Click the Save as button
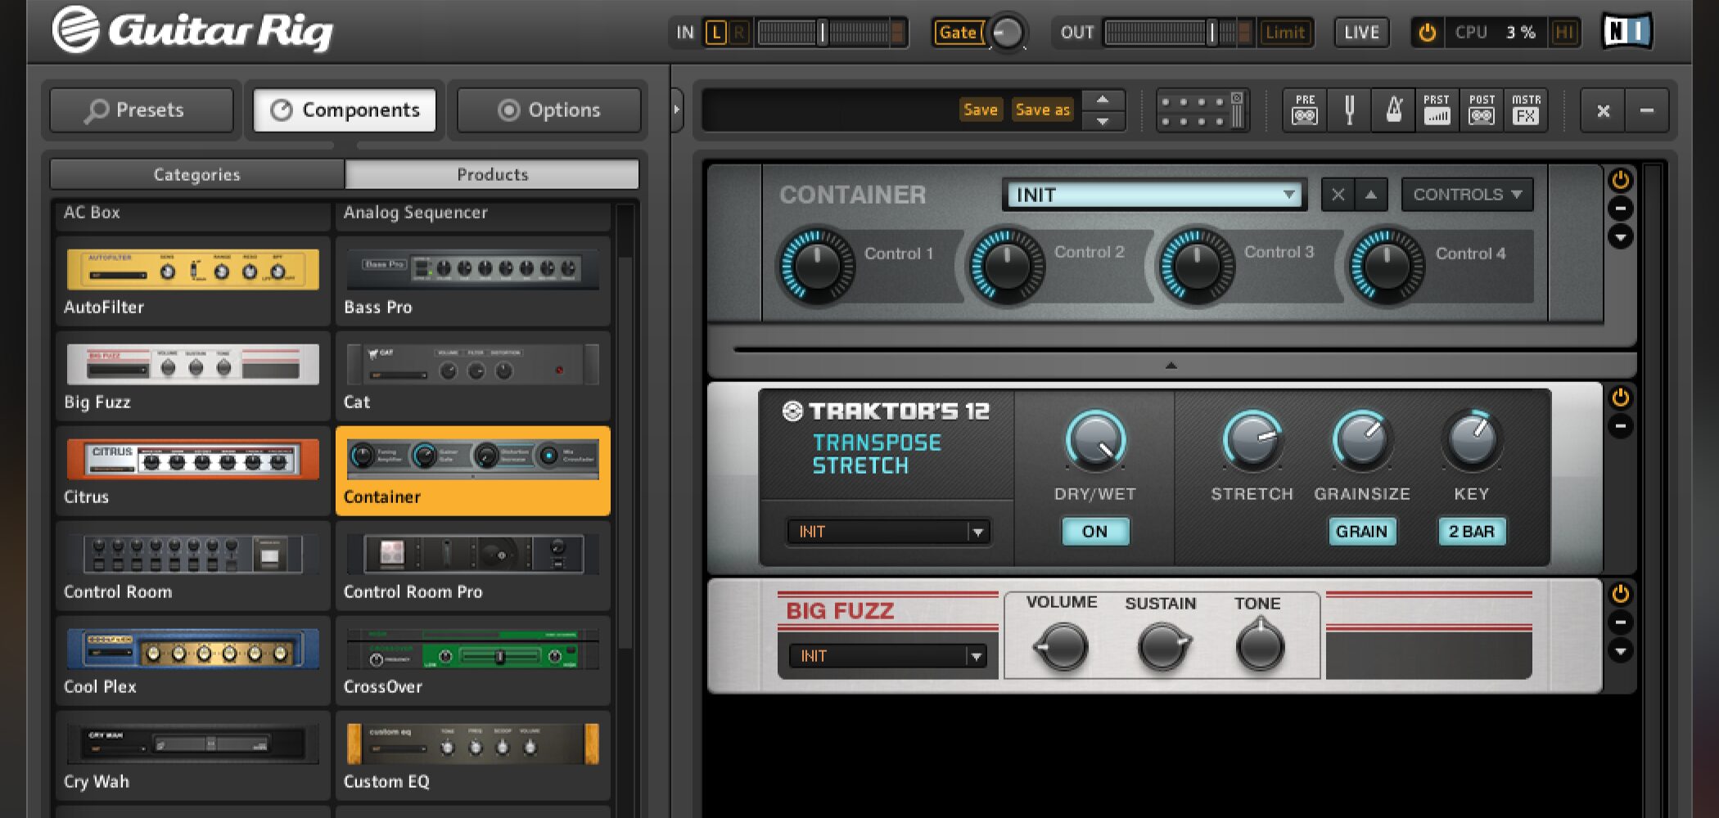Screen dimensions: 1719x818 pos(1042,110)
